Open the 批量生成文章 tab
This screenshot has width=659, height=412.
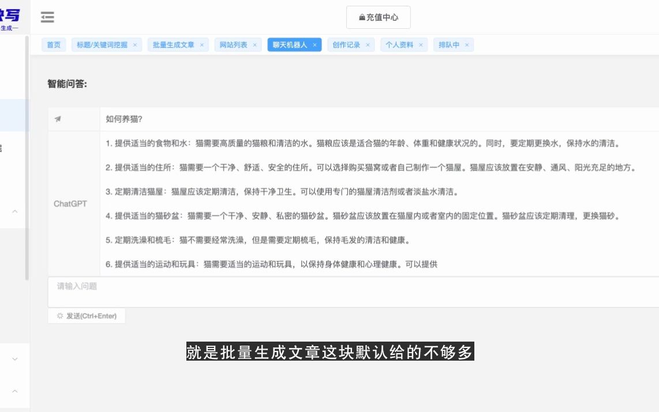tap(174, 44)
